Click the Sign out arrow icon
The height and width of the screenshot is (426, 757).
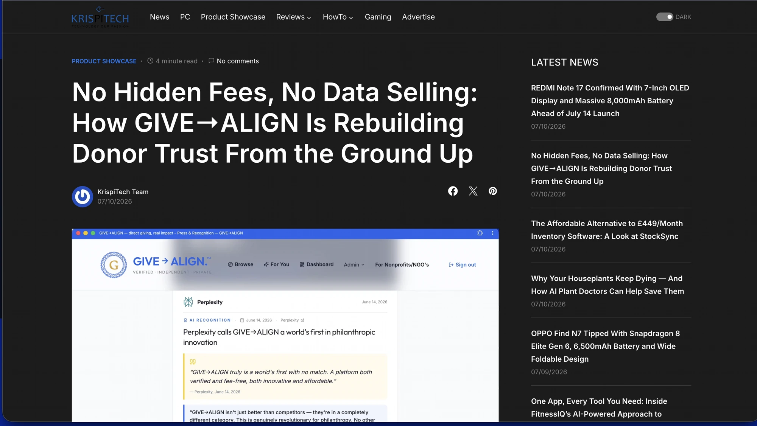tap(451, 265)
